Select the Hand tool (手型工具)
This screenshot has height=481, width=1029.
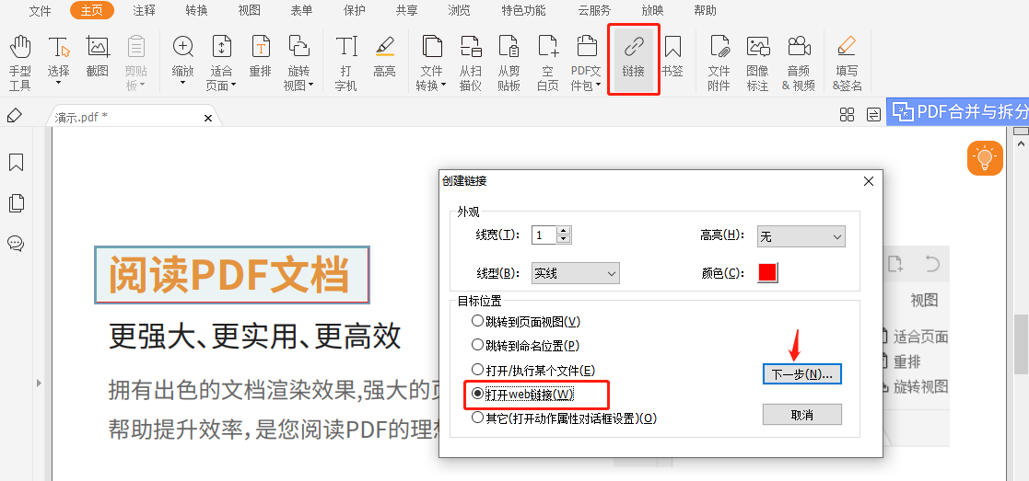coord(20,63)
